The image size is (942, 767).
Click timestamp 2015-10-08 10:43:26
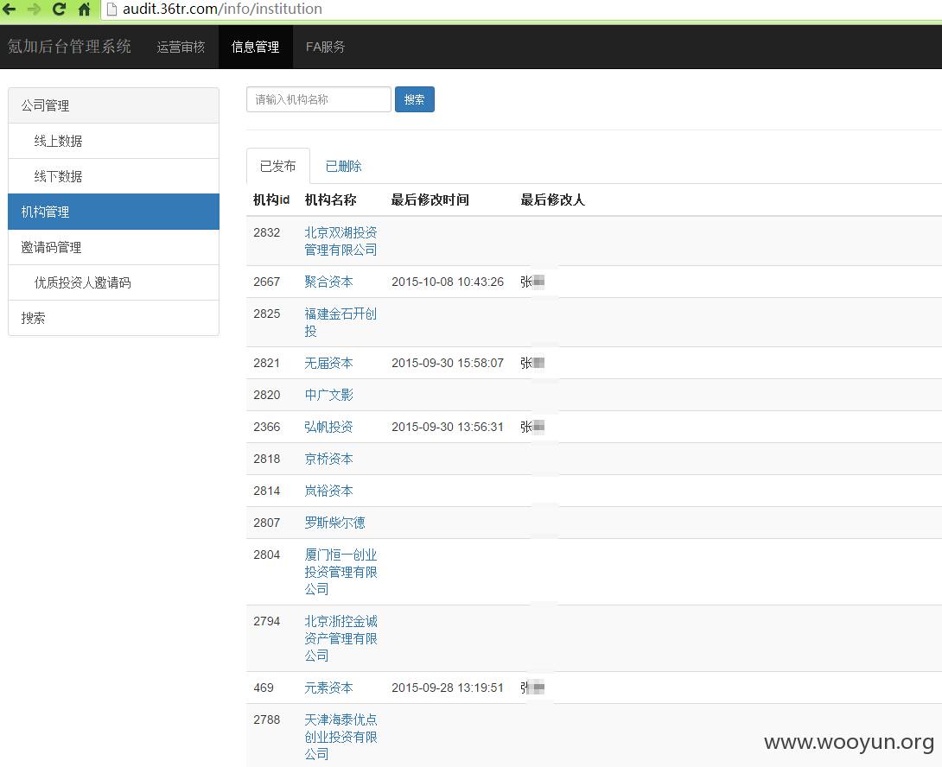click(x=448, y=282)
